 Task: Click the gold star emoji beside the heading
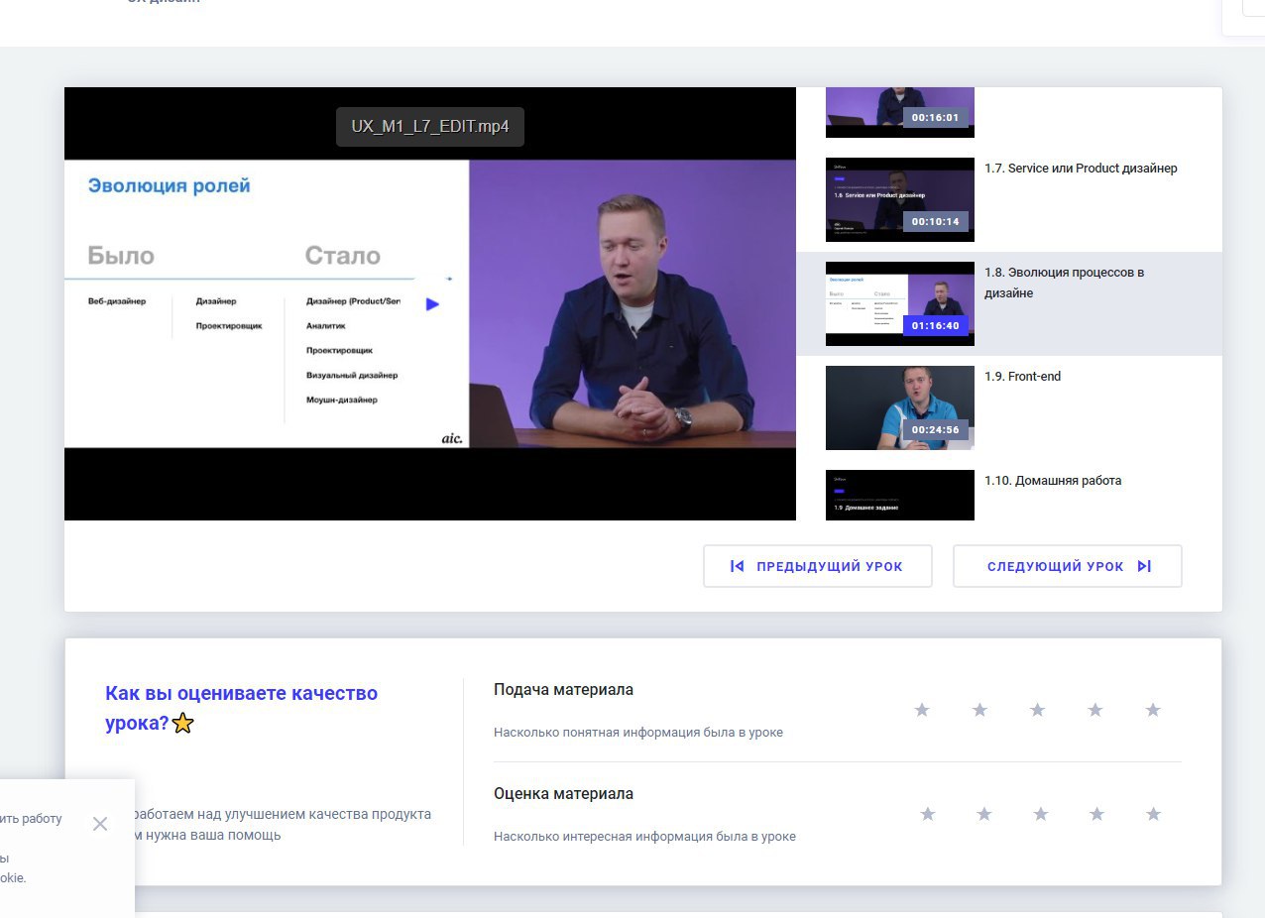tap(182, 724)
